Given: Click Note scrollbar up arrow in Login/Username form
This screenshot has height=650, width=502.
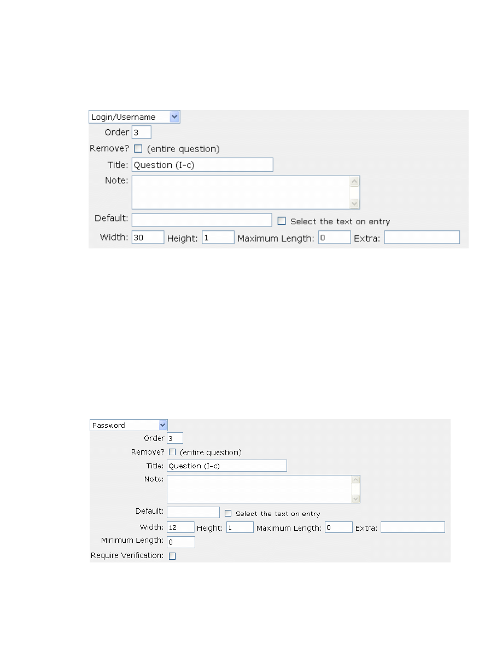Looking at the screenshot, I should click(x=354, y=182).
